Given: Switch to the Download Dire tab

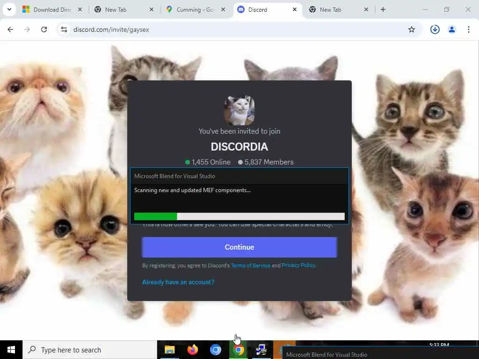Looking at the screenshot, I should point(52,9).
